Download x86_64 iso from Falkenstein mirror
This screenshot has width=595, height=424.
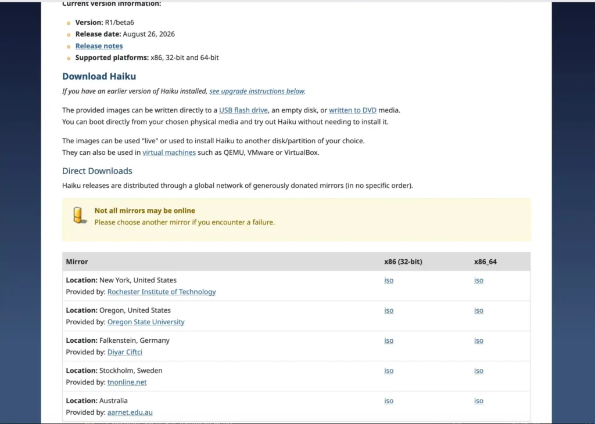(479, 340)
